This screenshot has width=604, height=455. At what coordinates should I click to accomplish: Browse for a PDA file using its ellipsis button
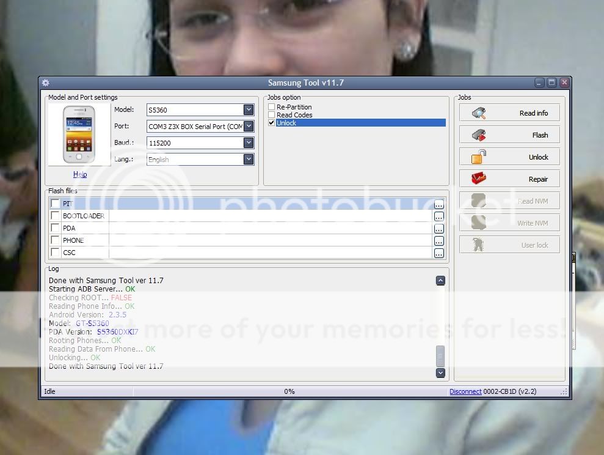pos(439,227)
